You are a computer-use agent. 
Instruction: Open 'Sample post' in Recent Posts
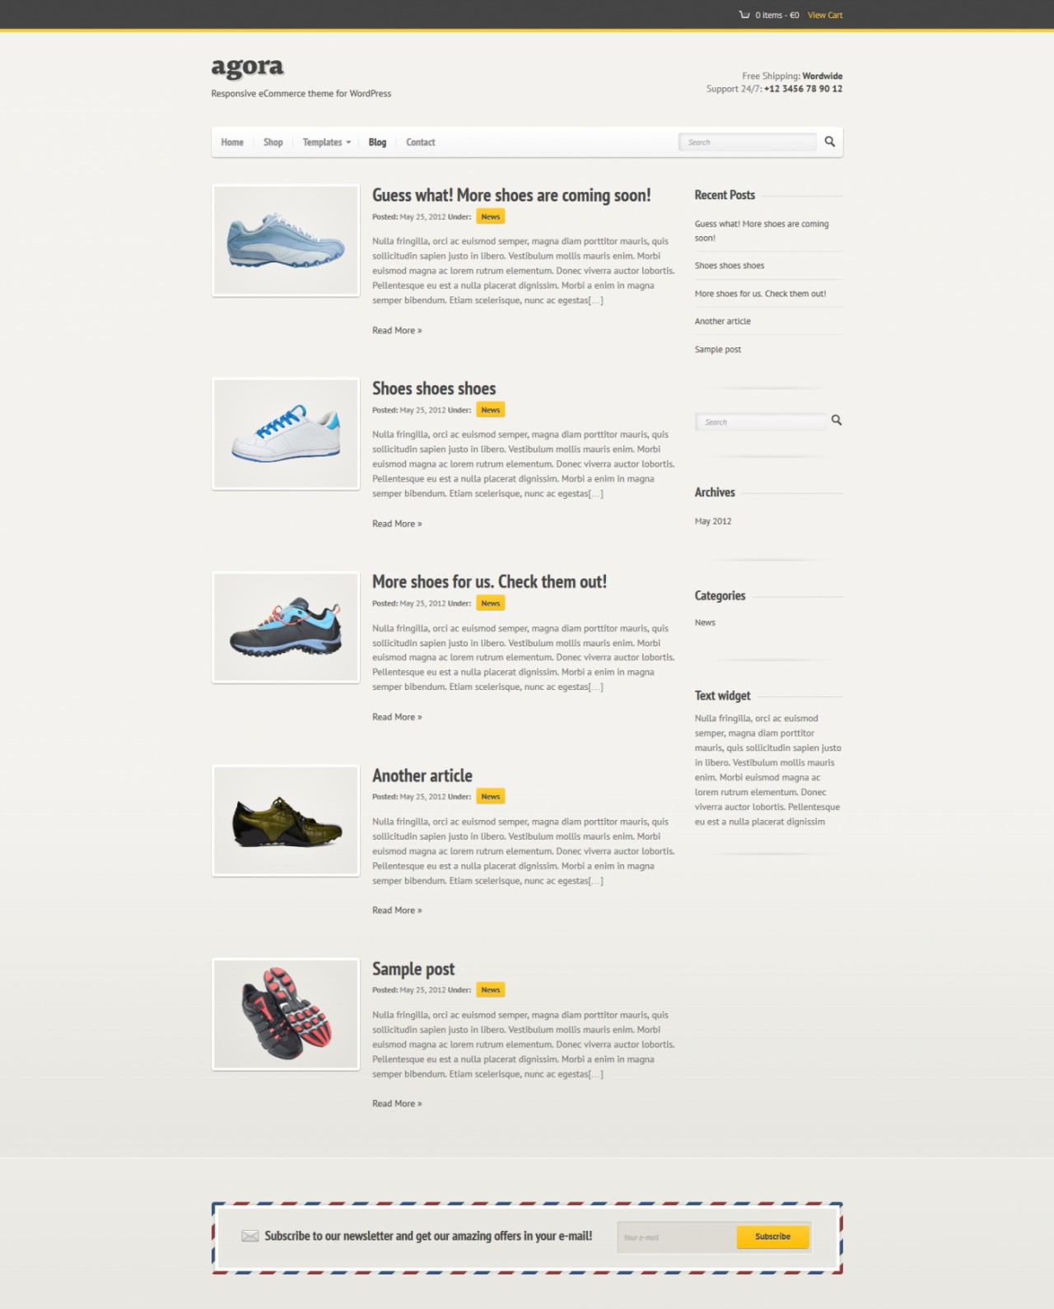click(718, 350)
